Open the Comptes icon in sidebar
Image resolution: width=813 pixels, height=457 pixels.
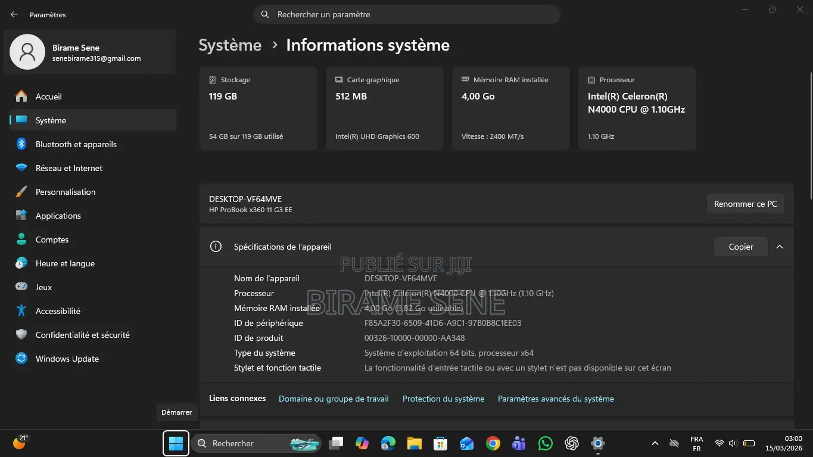point(21,240)
